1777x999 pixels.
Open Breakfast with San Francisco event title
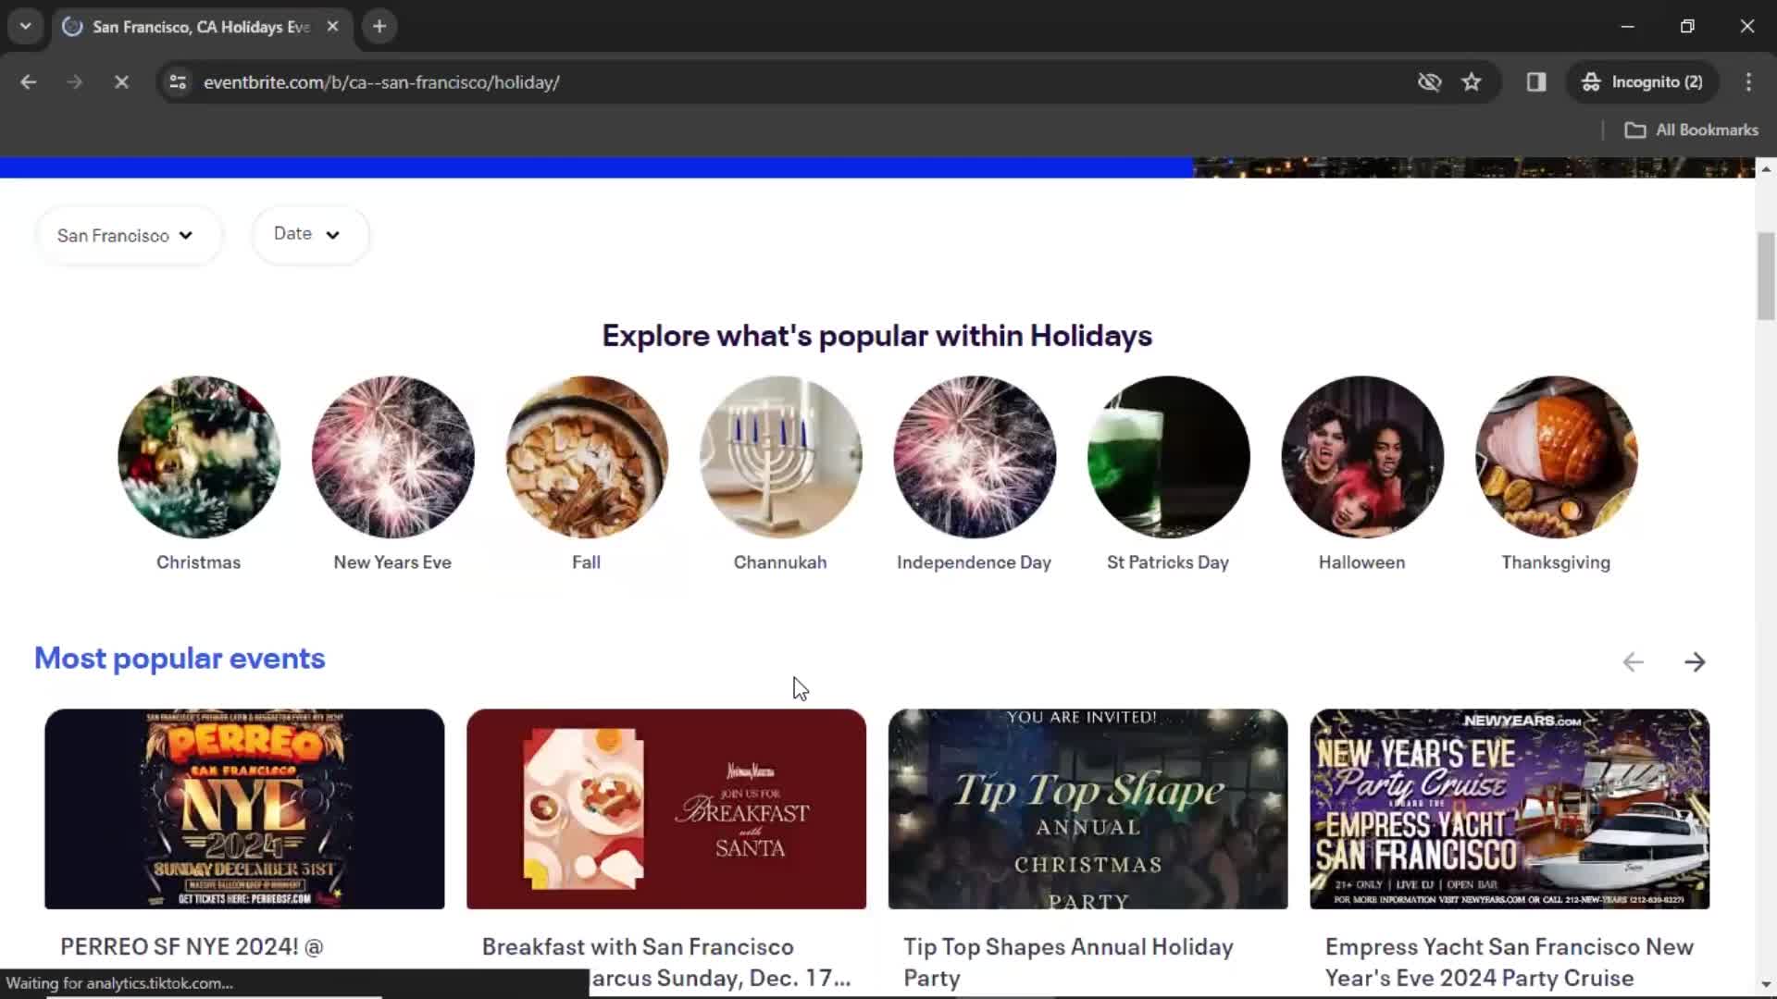666,962
